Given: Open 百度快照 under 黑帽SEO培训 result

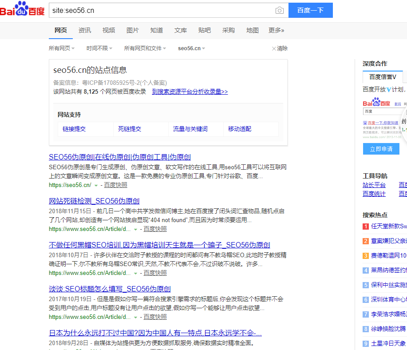Looking at the screenshot, I should (x=155, y=273).
